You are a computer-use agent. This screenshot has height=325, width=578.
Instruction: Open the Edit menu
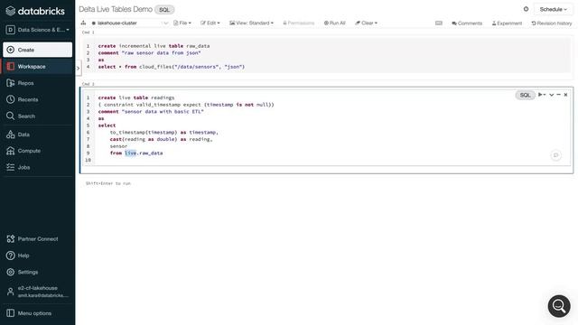pos(210,23)
